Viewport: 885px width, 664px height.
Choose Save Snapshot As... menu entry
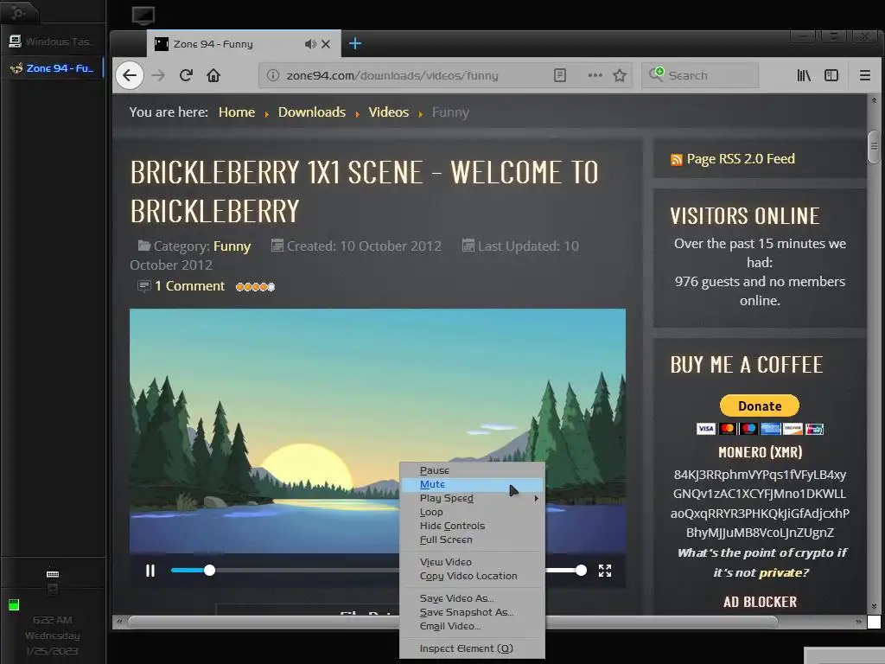tap(473, 612)
